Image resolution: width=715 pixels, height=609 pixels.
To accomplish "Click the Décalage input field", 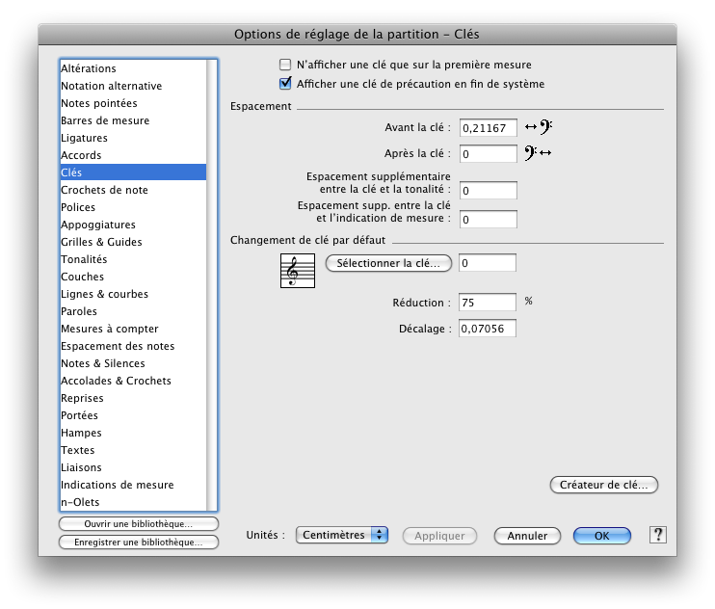I will pos(487,329).
